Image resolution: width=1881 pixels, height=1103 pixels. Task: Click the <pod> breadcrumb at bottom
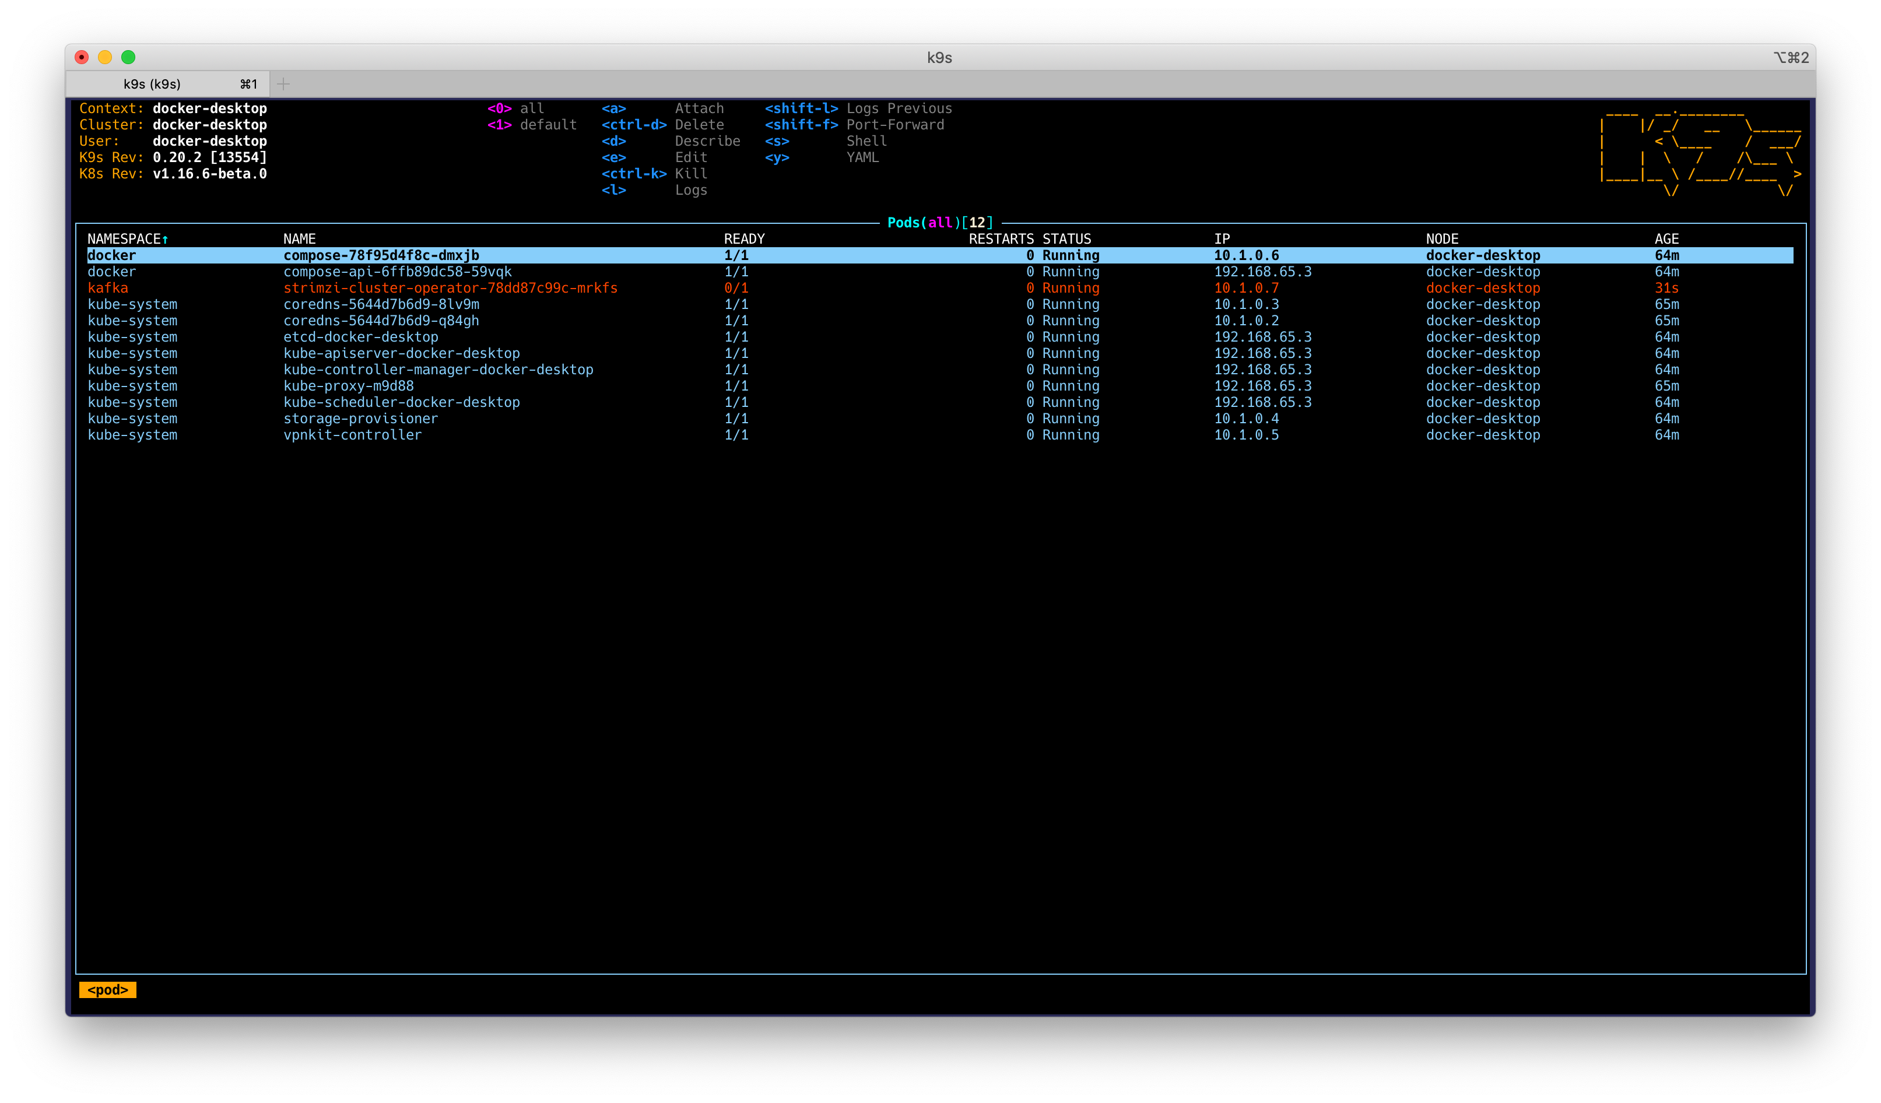[107, 990]
